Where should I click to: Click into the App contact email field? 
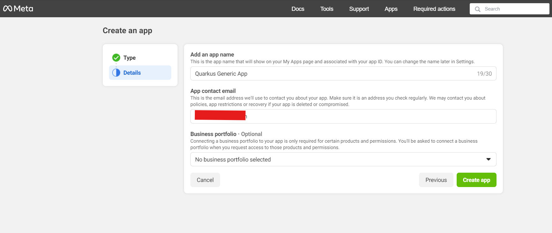(x=343, y=117)
